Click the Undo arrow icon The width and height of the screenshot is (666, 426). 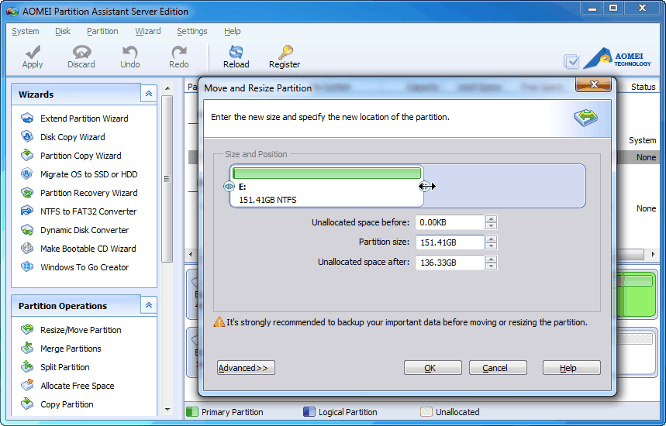click(x=129, y=52)
